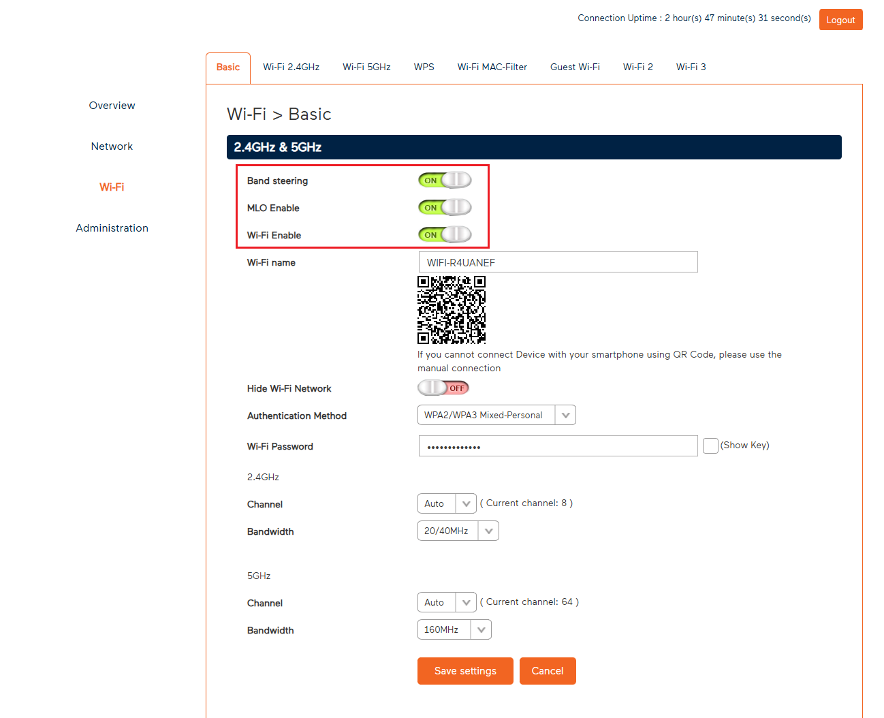The height and width of the screenshot is (718, 884).
Task: Open the Guest Wi-Fi tab
Action: coord(575,67)
